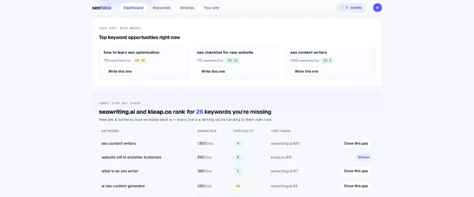Select 'seo checklist for new website' card title
The width and height of the screenshot is (474, 197).
[x=225, y=53]
